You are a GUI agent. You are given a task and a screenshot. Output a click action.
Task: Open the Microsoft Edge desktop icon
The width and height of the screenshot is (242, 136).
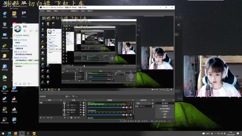tap(5, 89)
